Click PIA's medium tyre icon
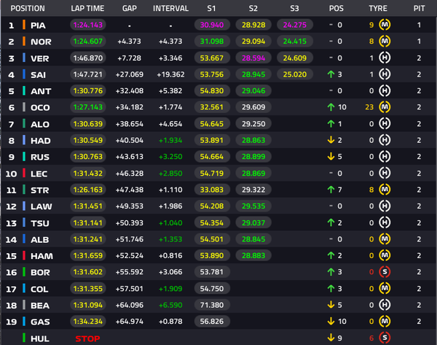This screenshot has height=345, width=437. [x=385, y=25]
